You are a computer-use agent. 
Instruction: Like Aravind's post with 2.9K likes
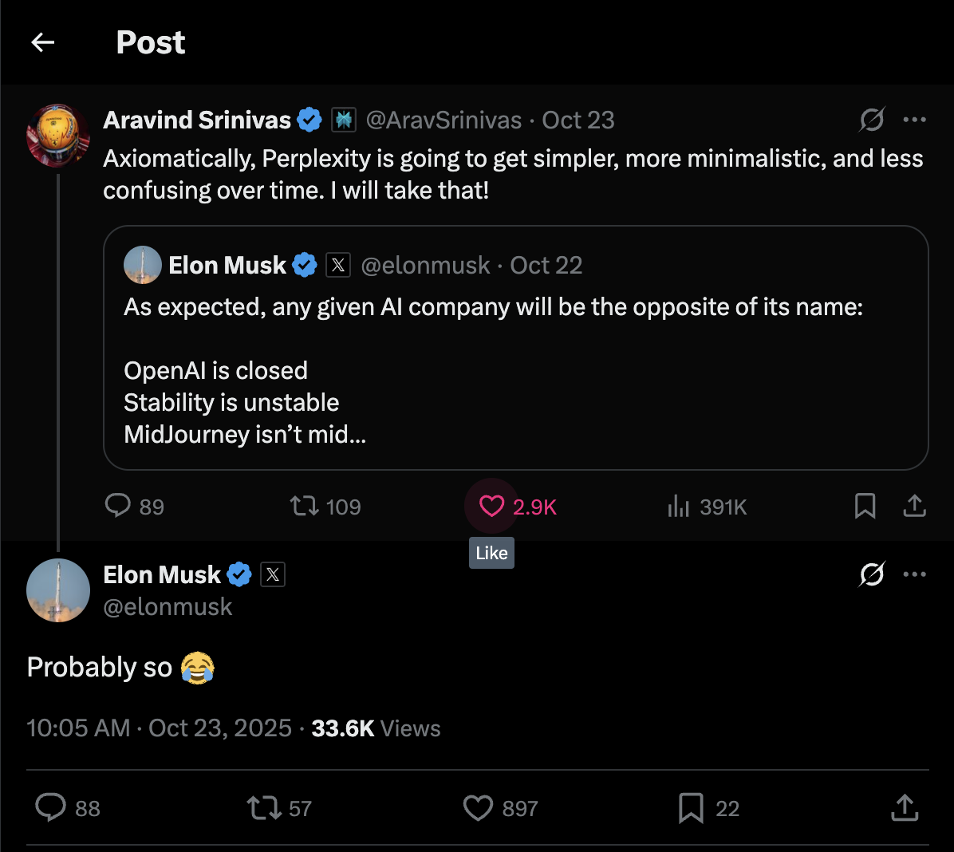pos(491,506)
